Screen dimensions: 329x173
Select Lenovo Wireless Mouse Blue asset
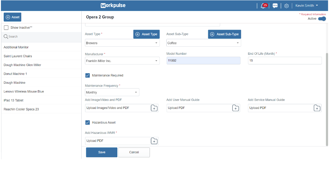(x=41, y=91)
